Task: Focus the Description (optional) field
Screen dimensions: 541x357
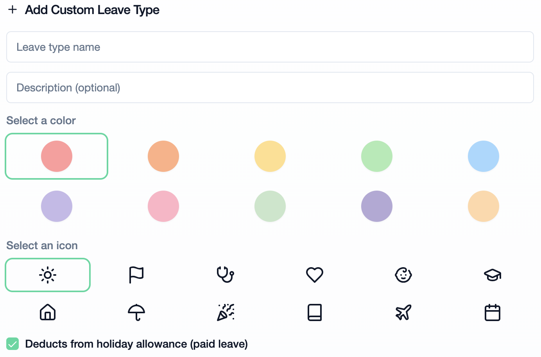Action: point(270,87)
